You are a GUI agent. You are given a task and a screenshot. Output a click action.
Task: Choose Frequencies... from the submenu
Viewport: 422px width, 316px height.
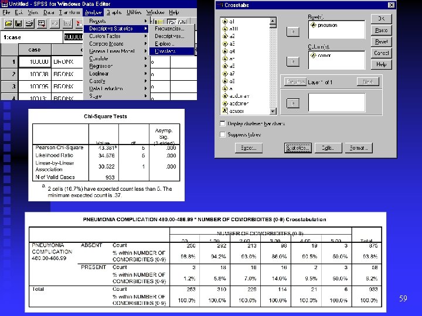pos(171,29)
